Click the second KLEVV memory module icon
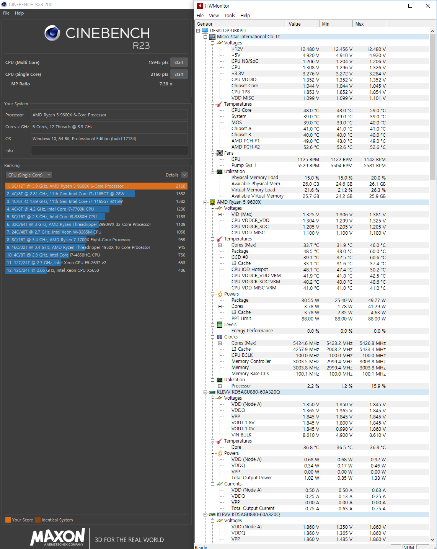 pyautogui.click(x=212, y=515)
